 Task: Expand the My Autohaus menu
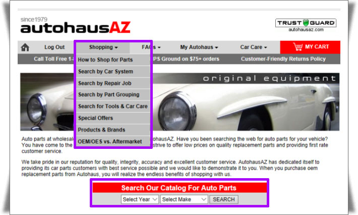pyautogui.click(x=199, y=47)
